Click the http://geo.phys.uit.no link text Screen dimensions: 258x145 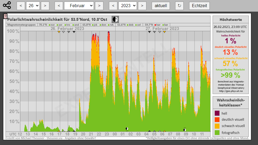click(231, 91)
